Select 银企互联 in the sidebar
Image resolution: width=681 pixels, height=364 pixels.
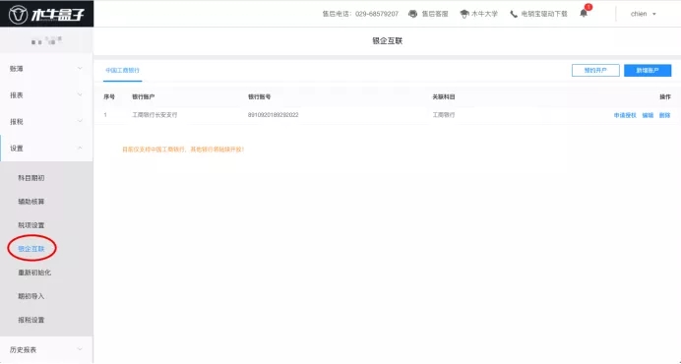point(31,249)
